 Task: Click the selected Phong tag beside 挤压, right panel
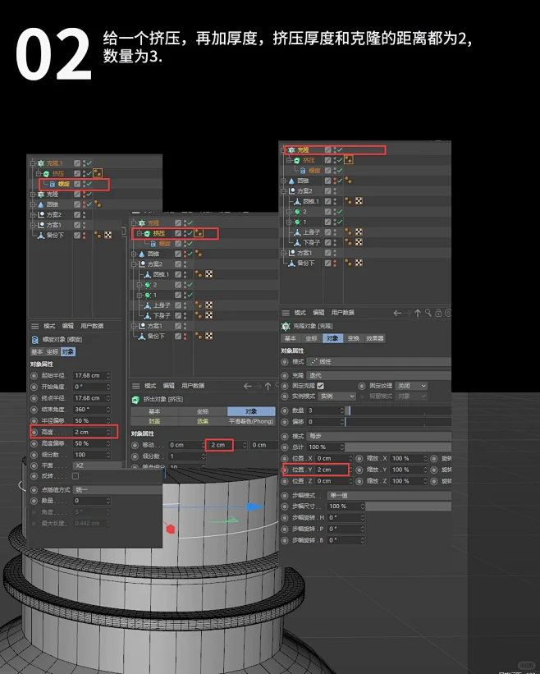pyautogui.click(x=349, y=160)
